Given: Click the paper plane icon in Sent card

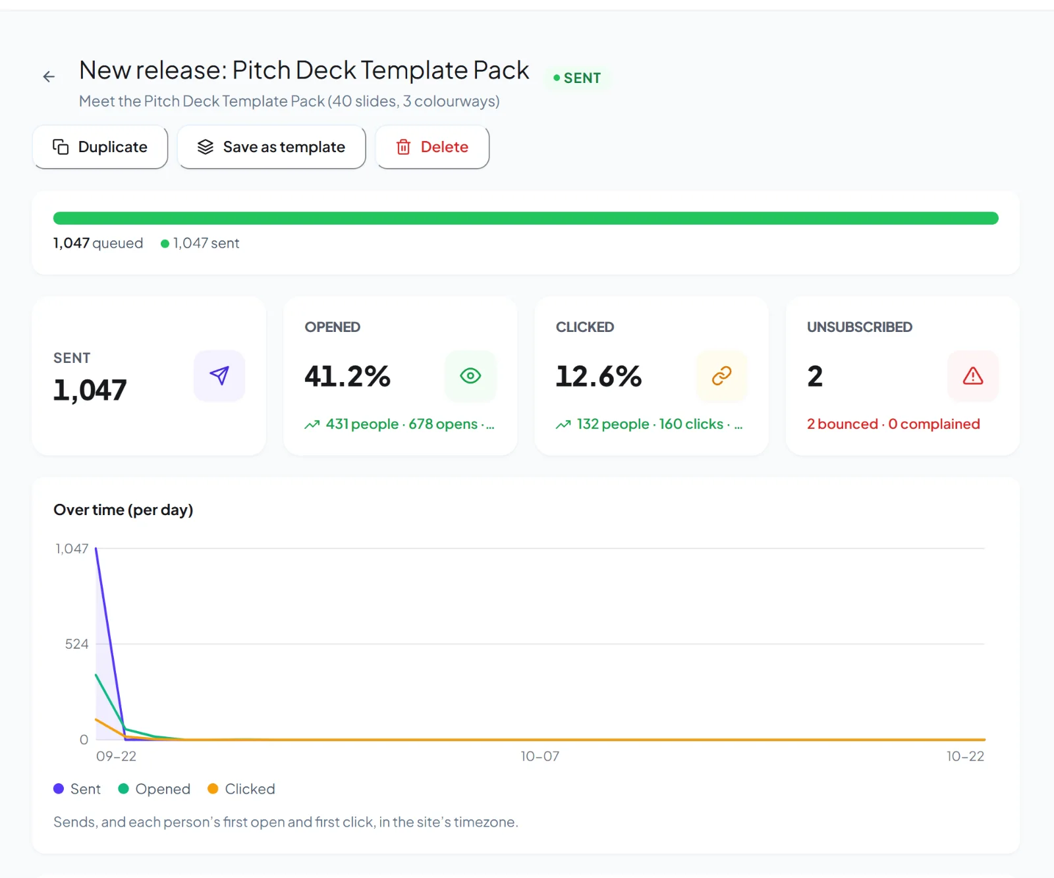Looking at the screenshot, I should [x=219, y=375].
